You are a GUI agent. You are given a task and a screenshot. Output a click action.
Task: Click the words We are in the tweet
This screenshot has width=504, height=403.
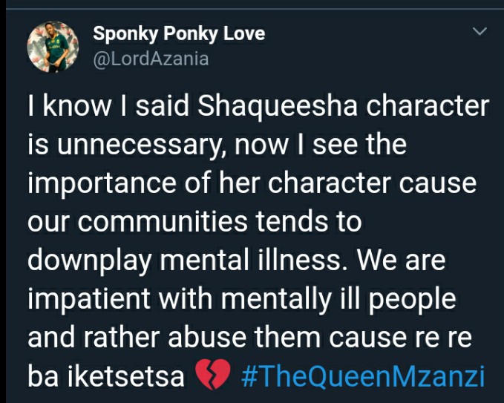click(402, 260)
